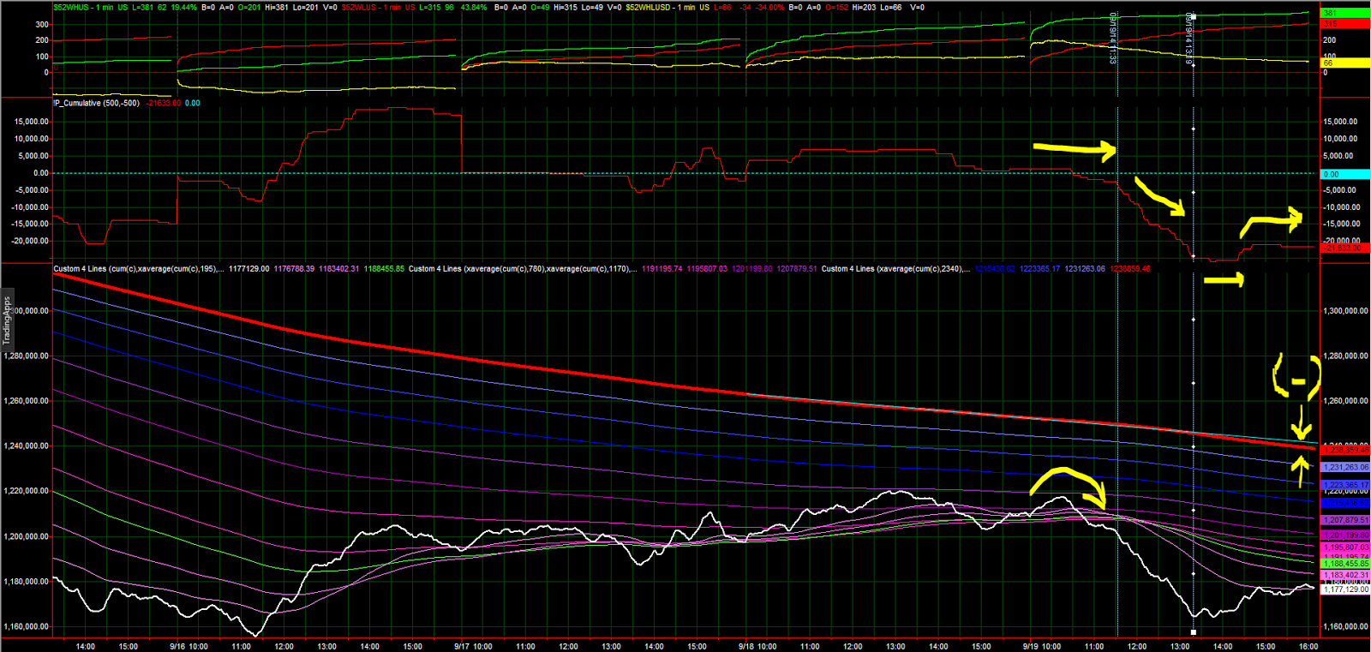The width and height of the screenshot is (1371, 652).
Task: Select the white square handle at bottom time axis
Action: [1194, 632]
